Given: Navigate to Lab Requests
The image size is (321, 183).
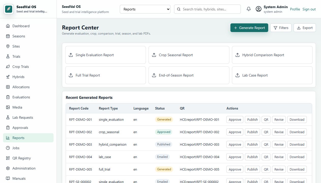Looking at the screenshot, I should (28, 117).
